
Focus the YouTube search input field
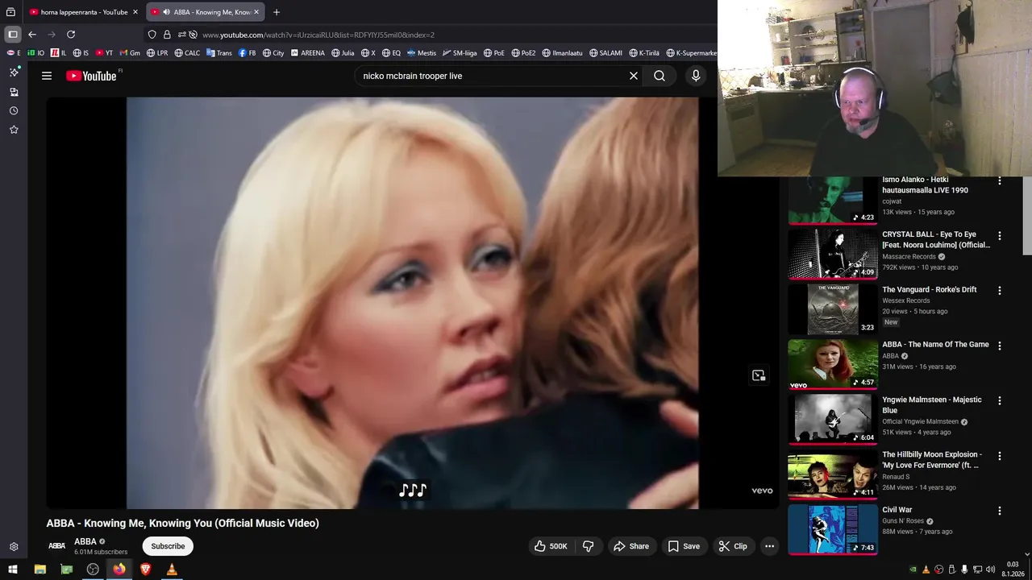pyautogui.click(x=492, y=76)
